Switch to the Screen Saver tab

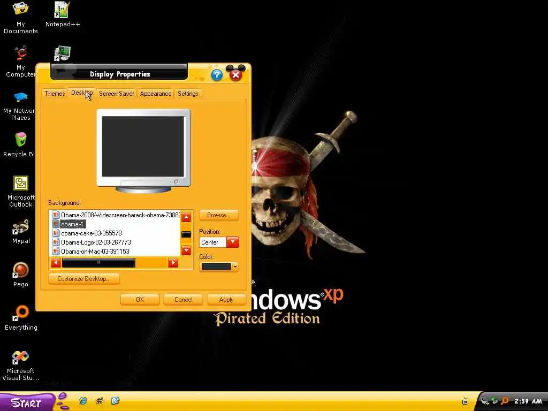coord(116,94)
